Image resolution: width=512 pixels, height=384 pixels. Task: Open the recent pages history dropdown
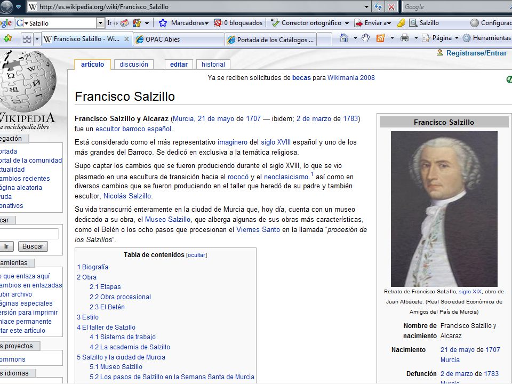point(19,7)
